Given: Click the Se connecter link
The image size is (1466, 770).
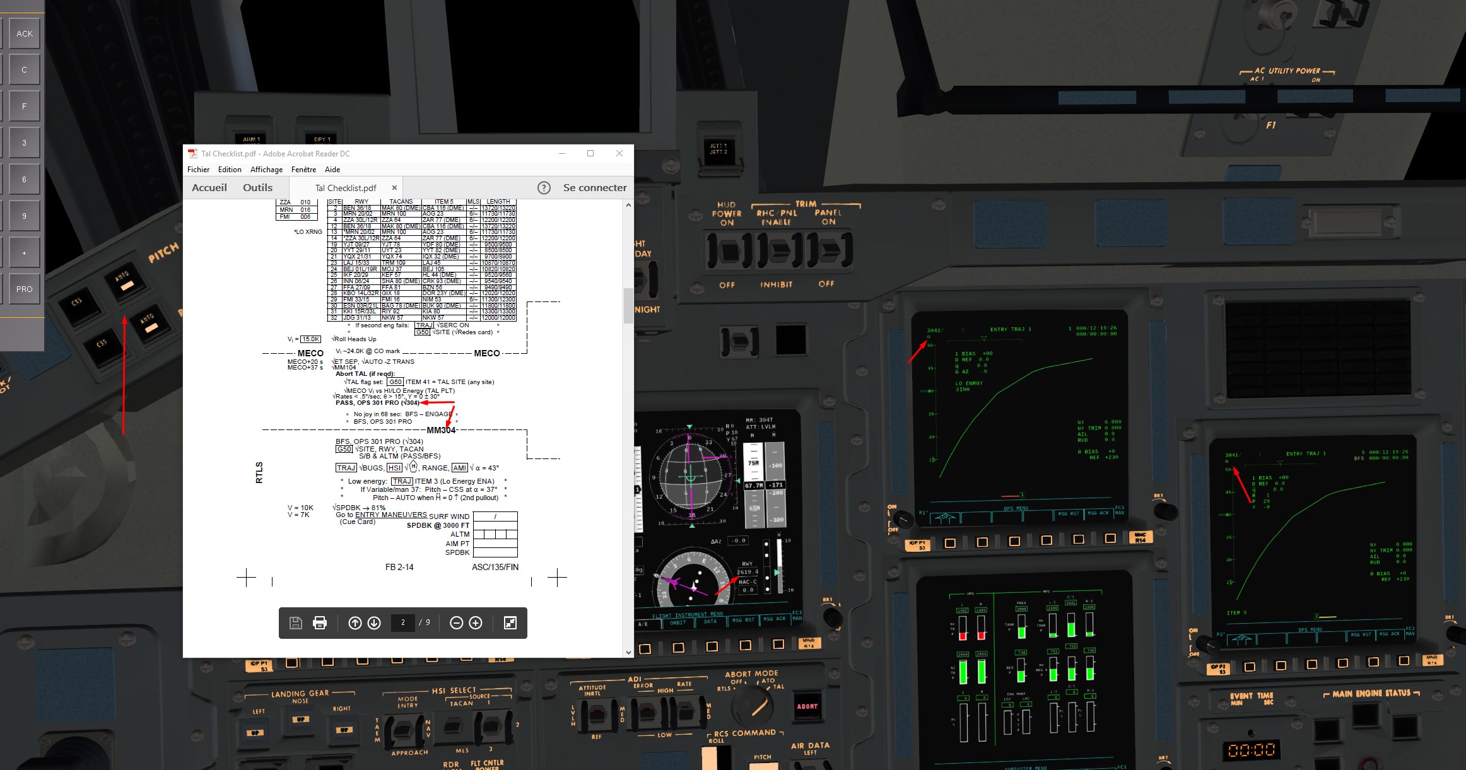Looking at the screenshot, I should point(595,188).
